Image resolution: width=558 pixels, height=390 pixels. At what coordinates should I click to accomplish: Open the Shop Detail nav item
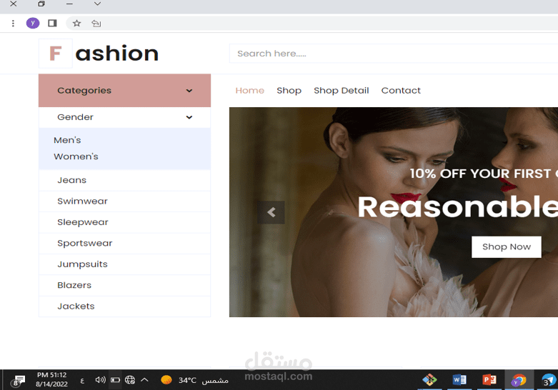342,91
